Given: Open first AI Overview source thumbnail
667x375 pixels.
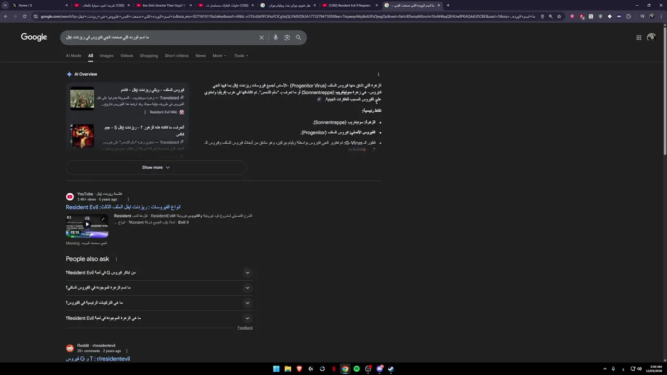Looking at the screenshot, I should (82, 98).
